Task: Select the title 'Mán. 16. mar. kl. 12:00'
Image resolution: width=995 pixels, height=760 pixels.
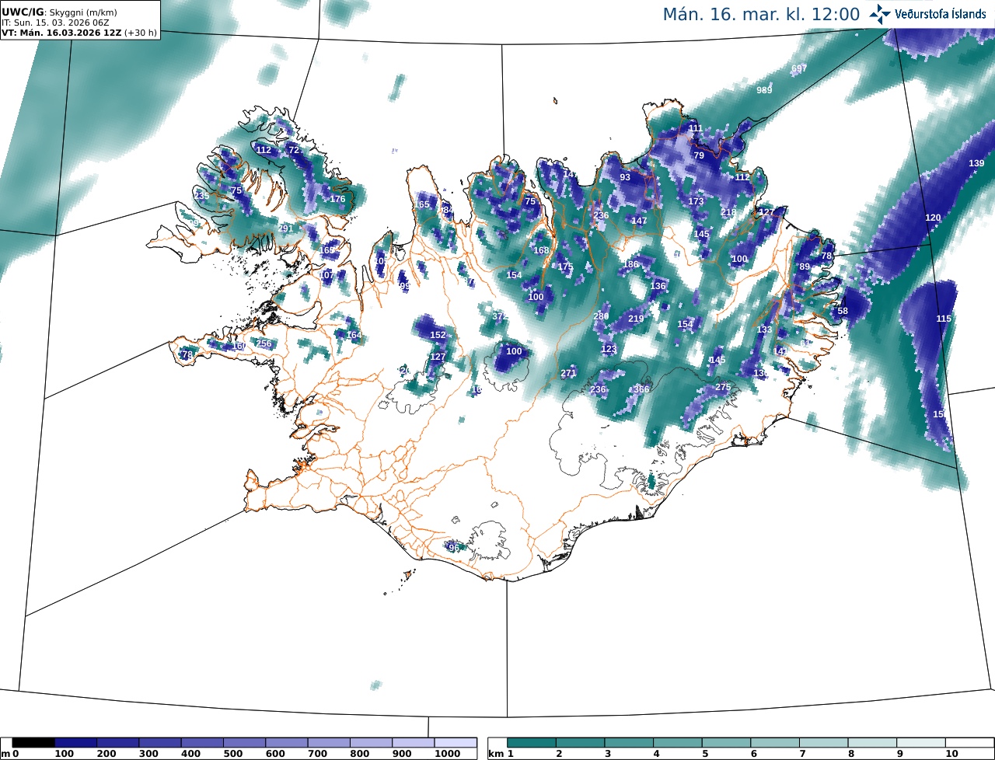Action: 761,15
